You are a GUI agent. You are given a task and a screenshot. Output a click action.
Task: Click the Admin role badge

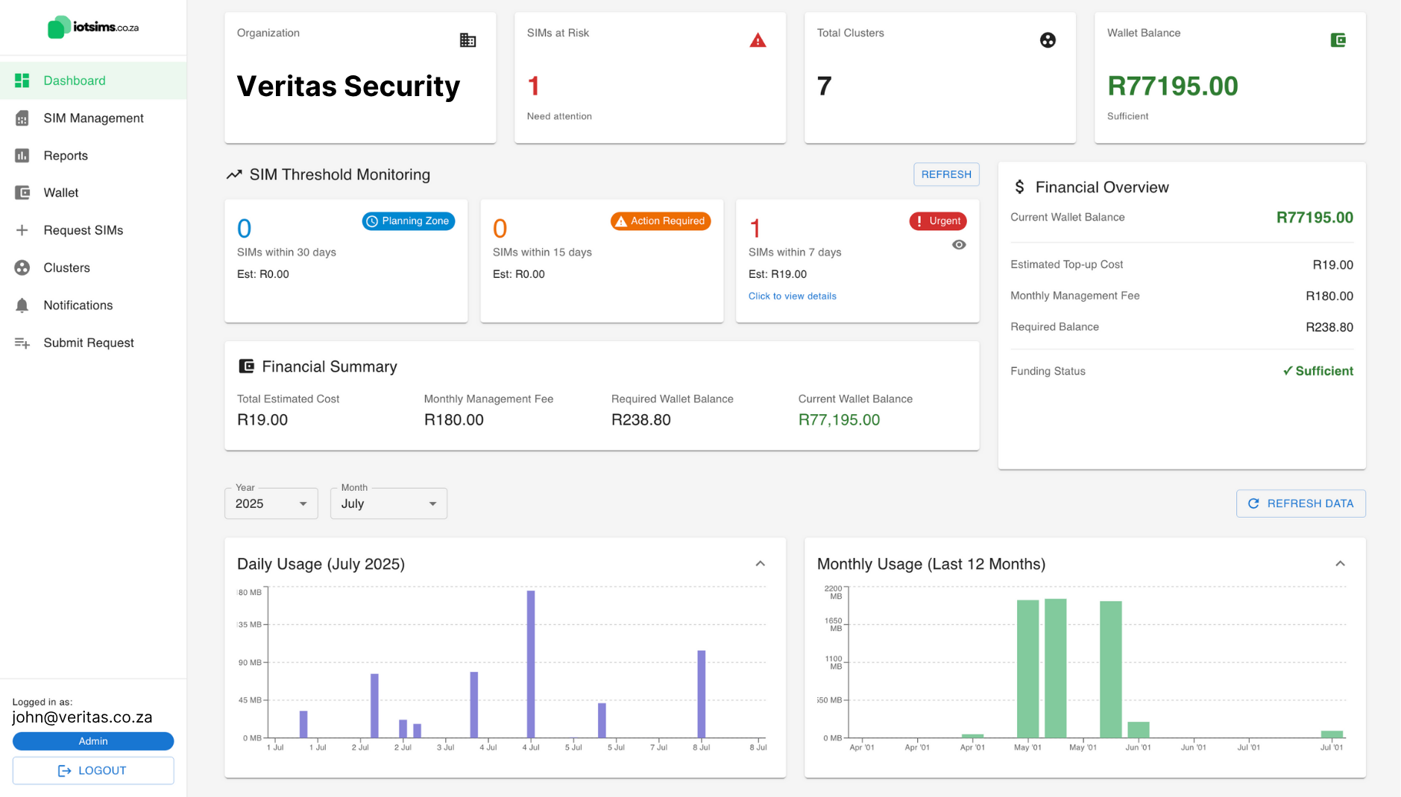point(93,741)
